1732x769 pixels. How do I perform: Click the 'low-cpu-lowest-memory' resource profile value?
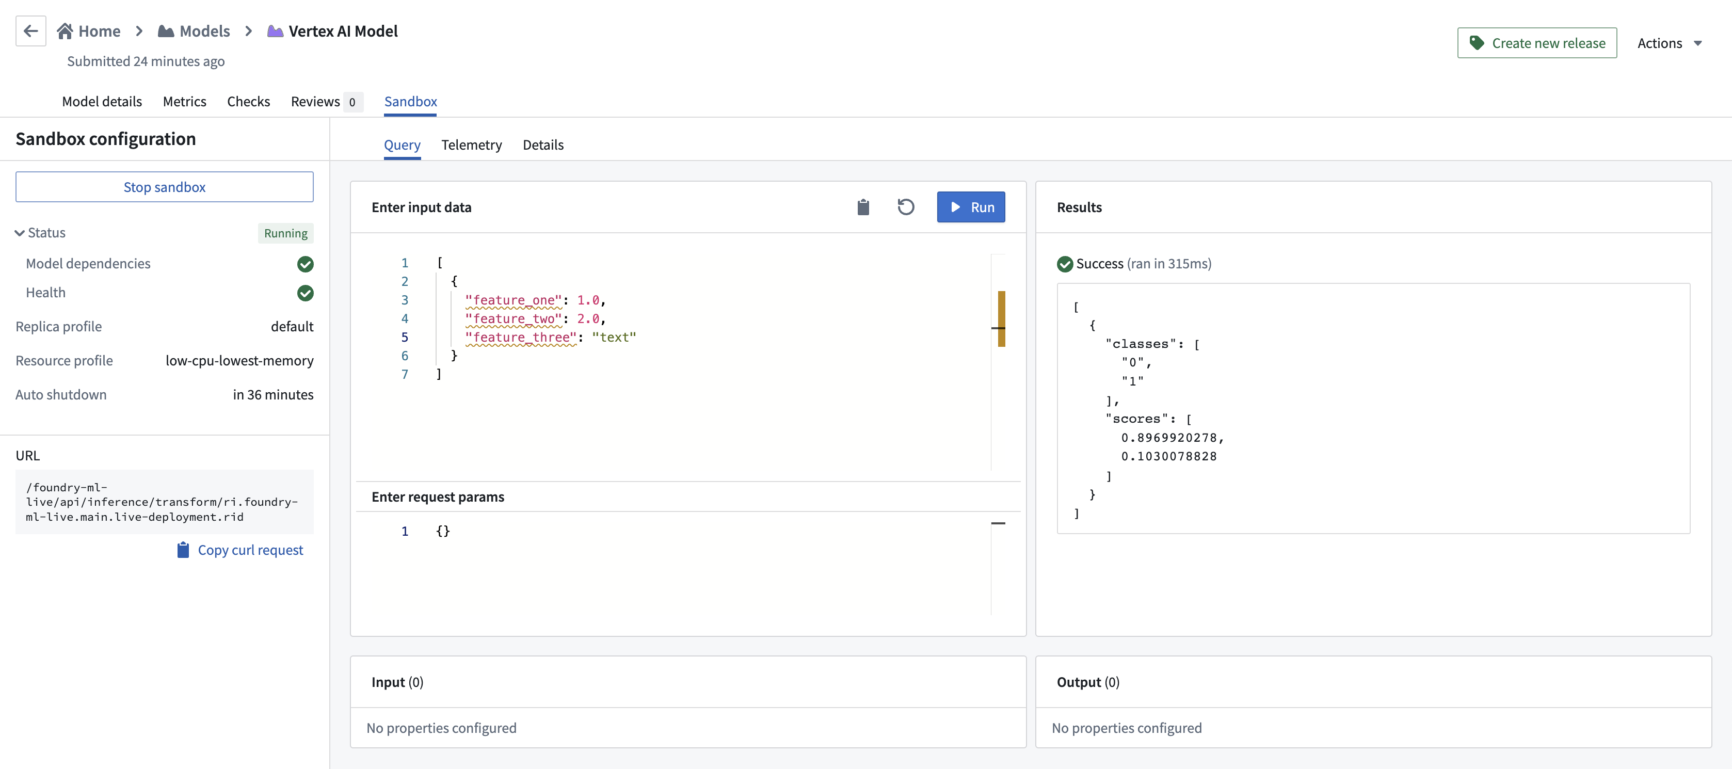point(239,361)
